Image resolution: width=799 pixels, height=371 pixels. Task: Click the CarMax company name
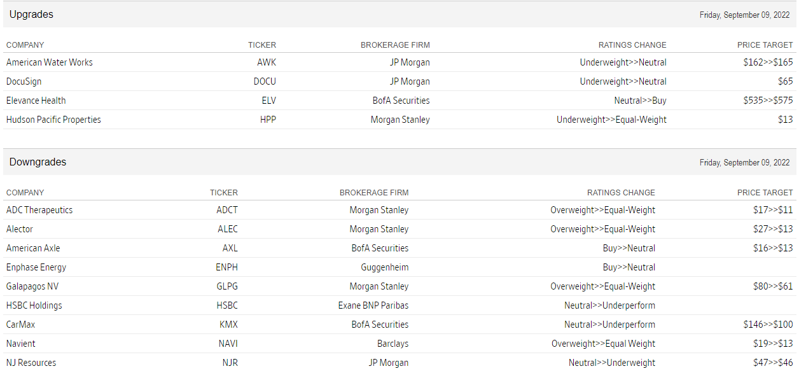coord(20,325)
